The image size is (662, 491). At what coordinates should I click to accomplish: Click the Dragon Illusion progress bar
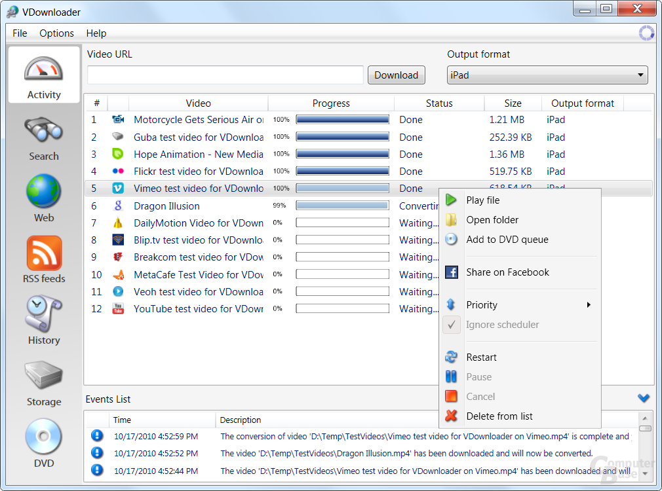pyautogui.click(x=342, y=206)
